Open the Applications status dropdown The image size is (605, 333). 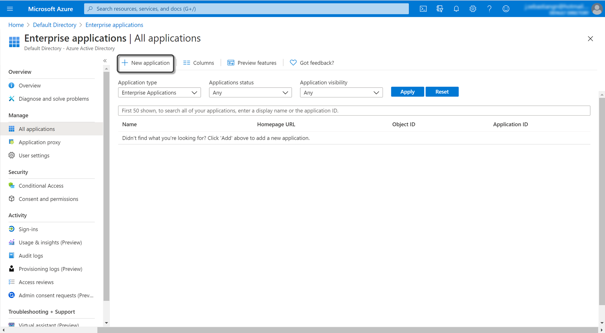pyautogui.click(x=250, y=93)
